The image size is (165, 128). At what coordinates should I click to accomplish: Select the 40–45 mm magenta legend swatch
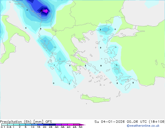71,125
